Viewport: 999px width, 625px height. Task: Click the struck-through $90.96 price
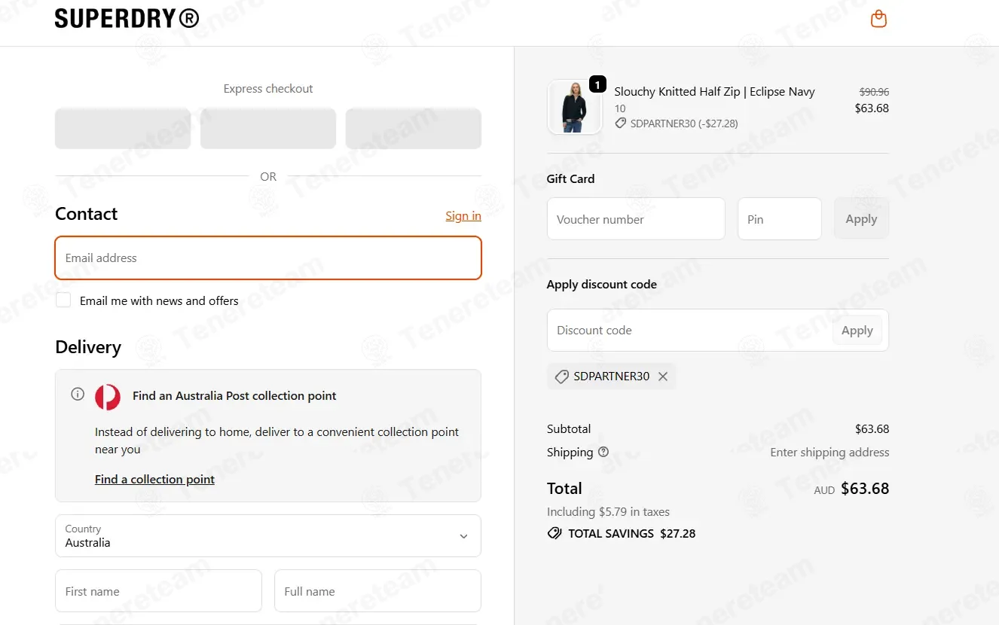point(874,92)
